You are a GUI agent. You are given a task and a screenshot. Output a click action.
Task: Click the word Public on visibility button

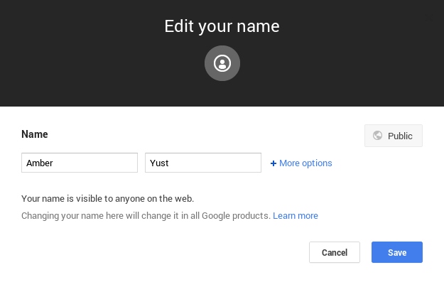[400, 136]
